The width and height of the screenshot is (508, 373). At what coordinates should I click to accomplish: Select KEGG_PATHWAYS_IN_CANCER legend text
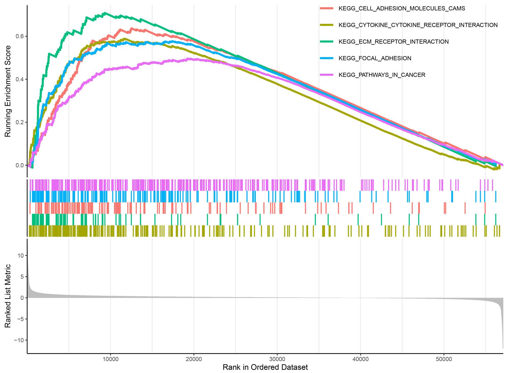coord(382,75)
